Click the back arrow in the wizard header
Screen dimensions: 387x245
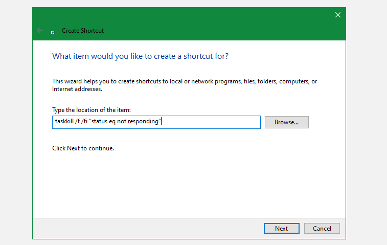coord(40,31)
